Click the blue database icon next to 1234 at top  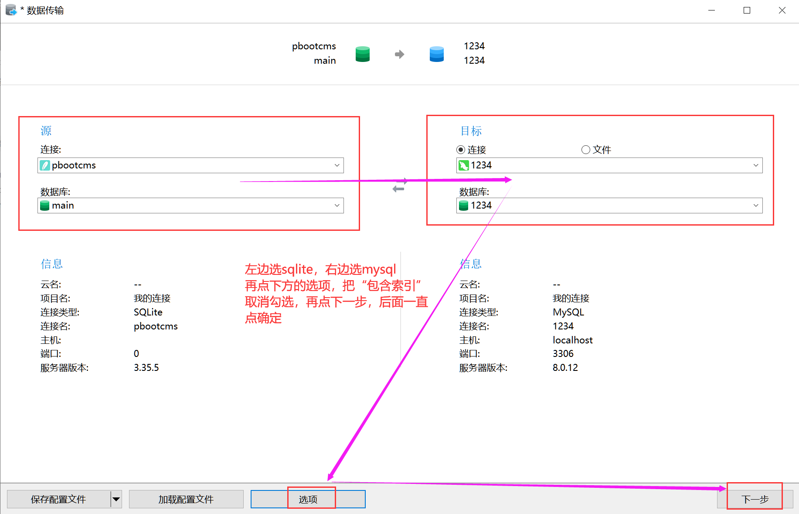[x=436, y=54]
